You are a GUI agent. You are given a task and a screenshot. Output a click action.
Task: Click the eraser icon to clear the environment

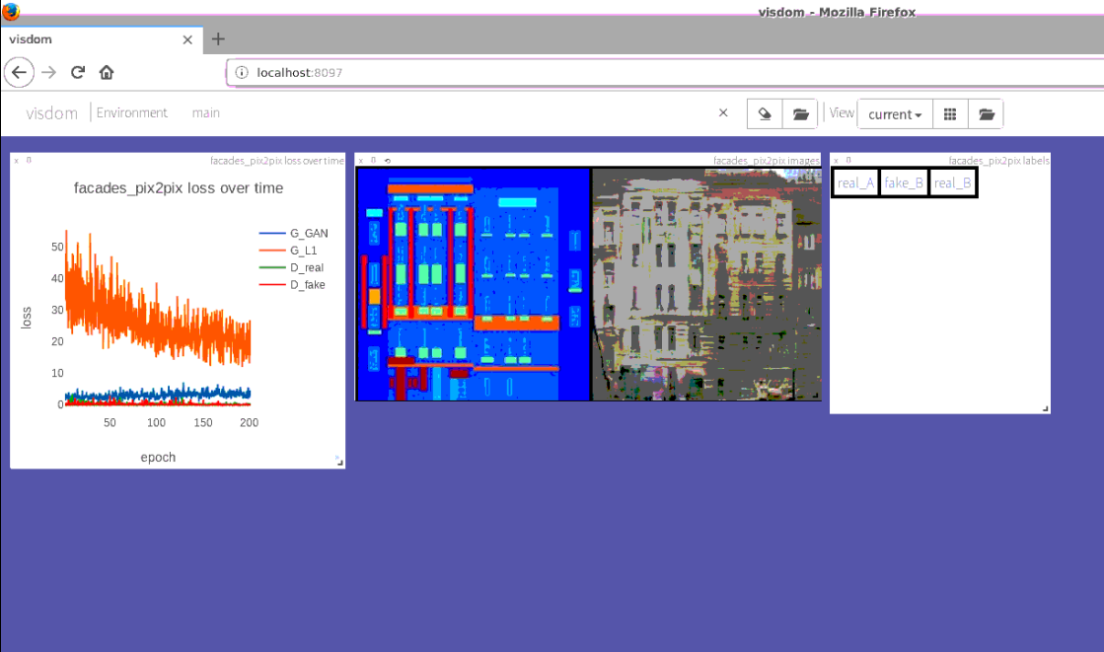(765, 112)
